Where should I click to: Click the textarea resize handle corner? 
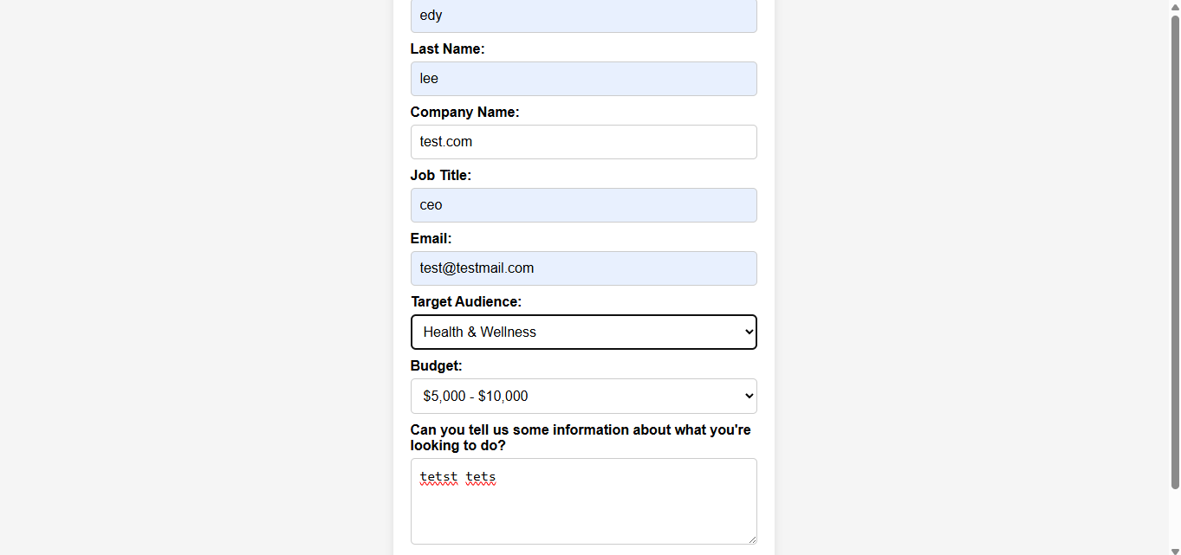751,539
